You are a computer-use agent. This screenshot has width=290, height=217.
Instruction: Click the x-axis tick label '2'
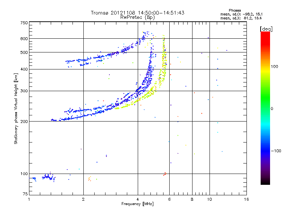click(x=83, y=199)
